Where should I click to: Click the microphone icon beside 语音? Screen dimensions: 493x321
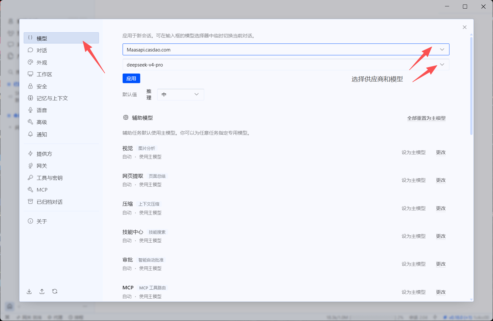(30, 110)
